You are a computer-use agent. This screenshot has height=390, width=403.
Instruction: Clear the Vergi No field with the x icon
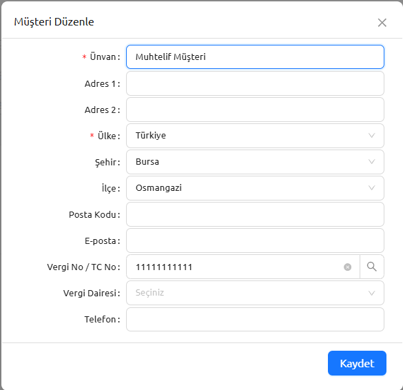[x=347, y=267]
